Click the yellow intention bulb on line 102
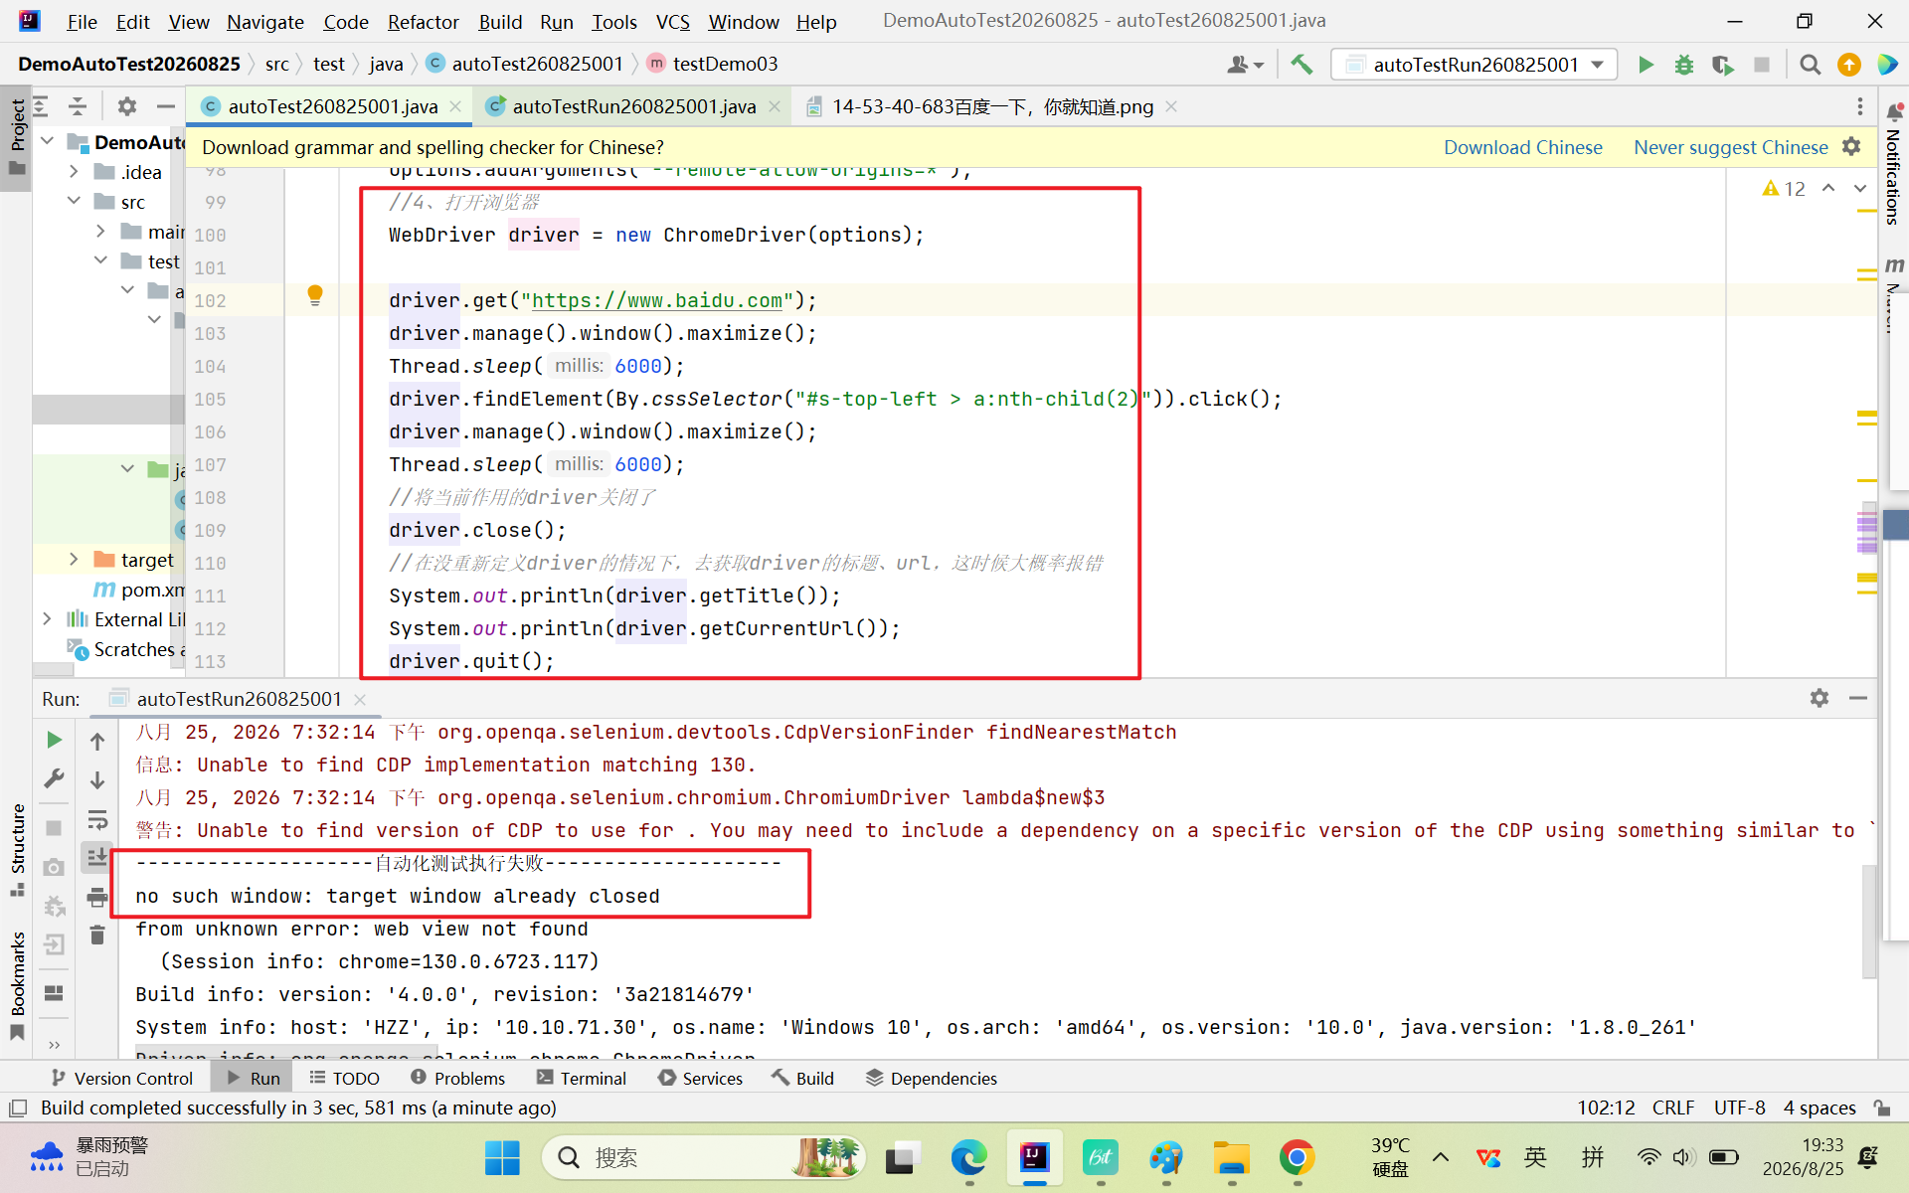This screenshot has height=1193, width=1909. pos(315,294)
